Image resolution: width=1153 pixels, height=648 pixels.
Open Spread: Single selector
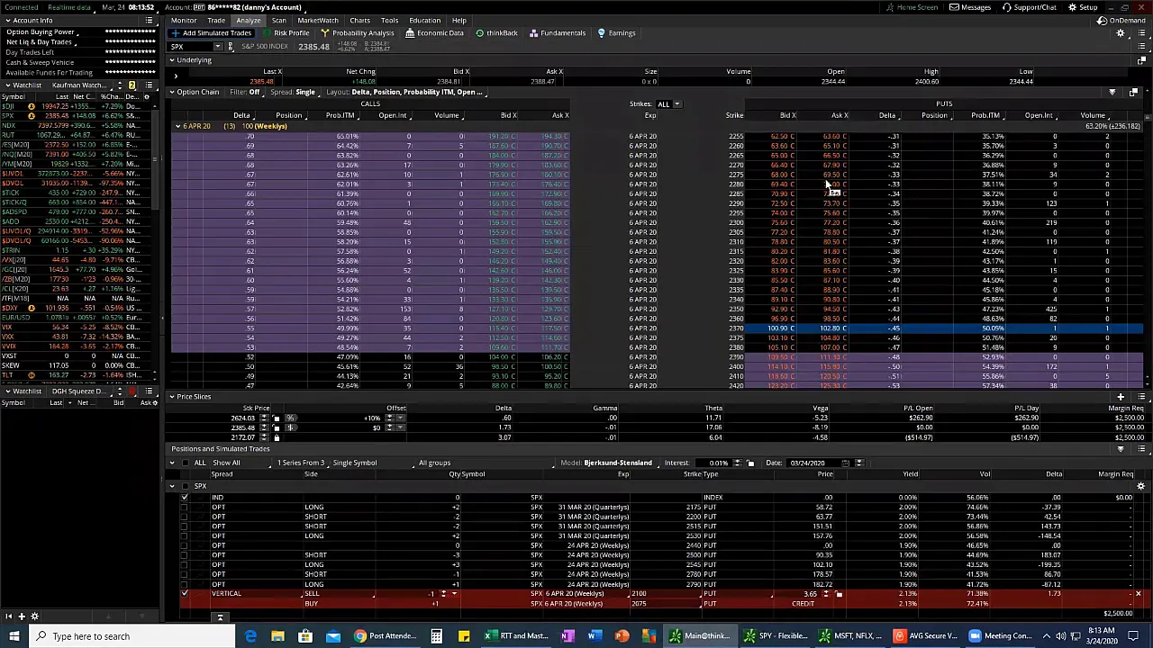(x=293, y=93)
